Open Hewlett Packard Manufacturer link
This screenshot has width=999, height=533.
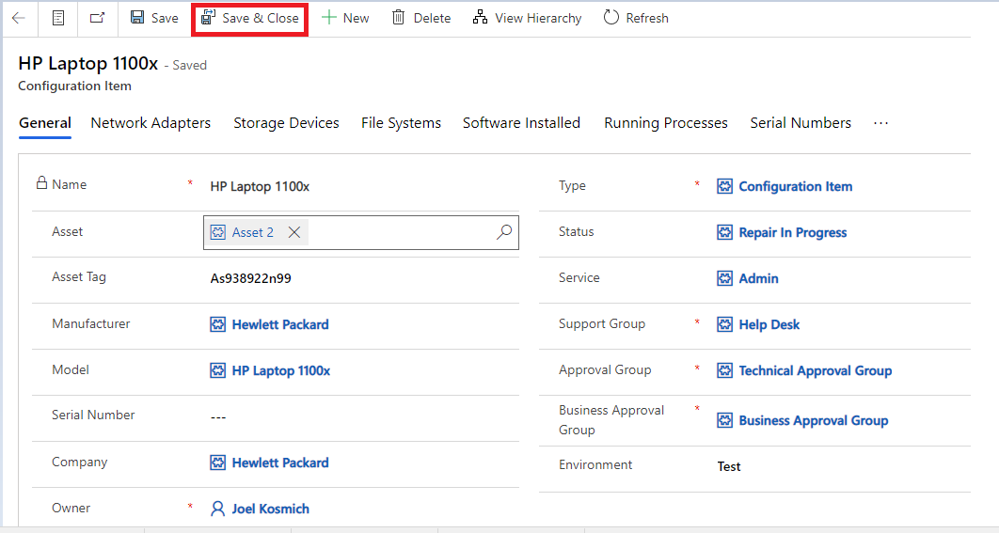tap(280, 324)
